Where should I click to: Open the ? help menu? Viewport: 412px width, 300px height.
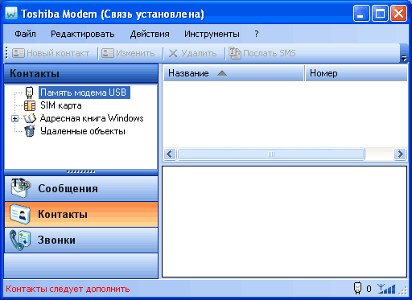pos(257,34)
